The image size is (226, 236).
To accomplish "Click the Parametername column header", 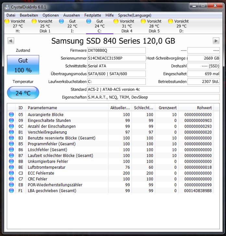I will [x=67, y=108].
